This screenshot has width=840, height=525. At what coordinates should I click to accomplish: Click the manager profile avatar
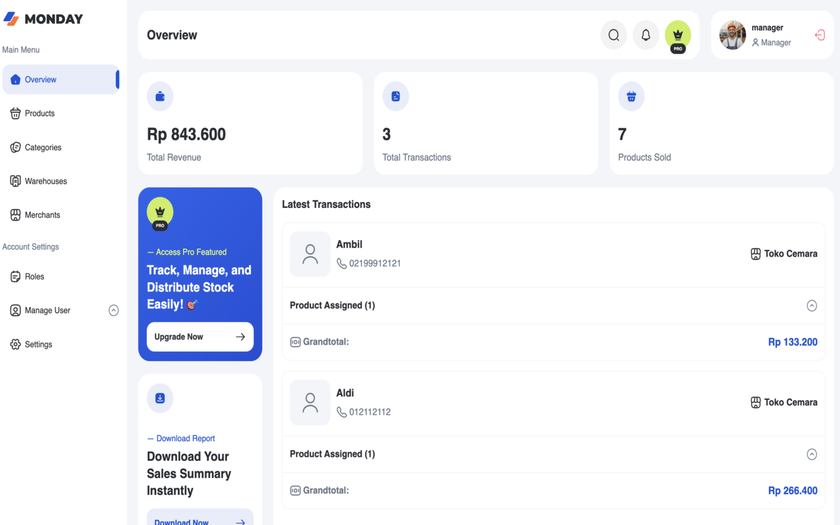pyautogui.click(x=732, y=35)
